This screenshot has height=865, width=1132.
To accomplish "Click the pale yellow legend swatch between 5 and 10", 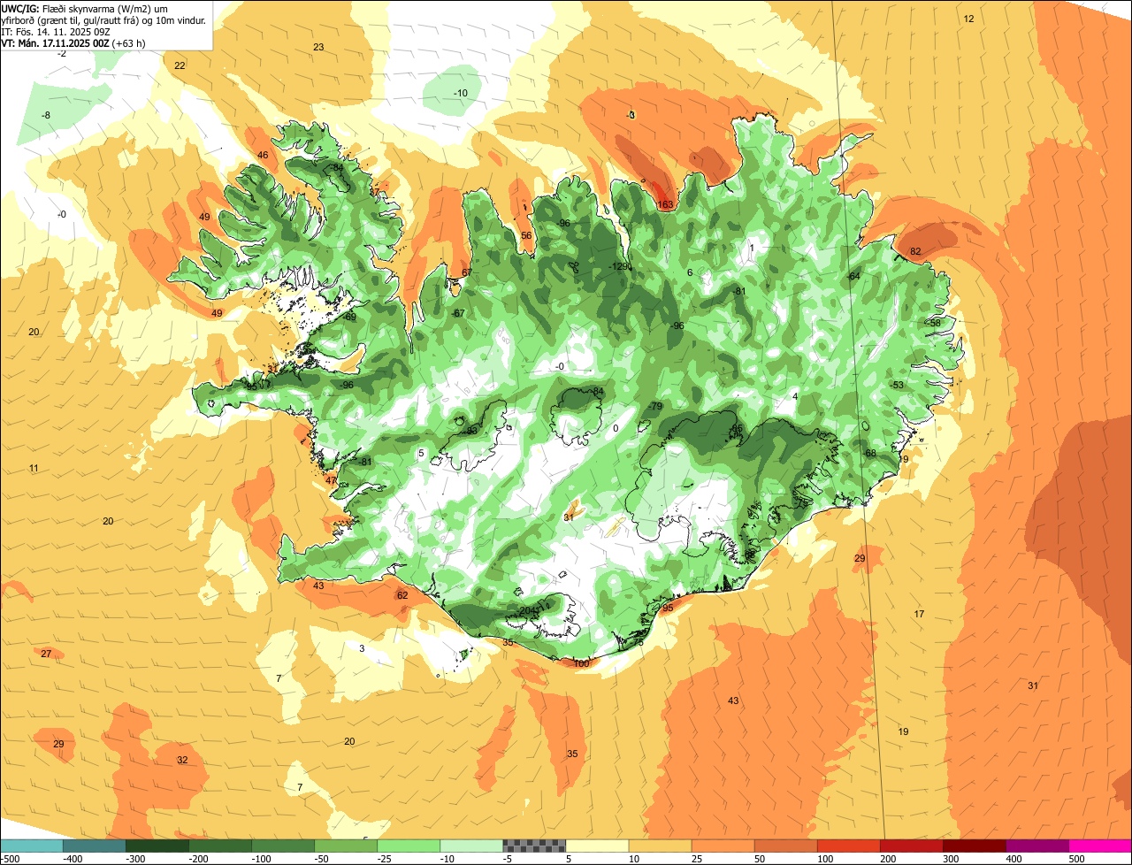I will (597, 846).
